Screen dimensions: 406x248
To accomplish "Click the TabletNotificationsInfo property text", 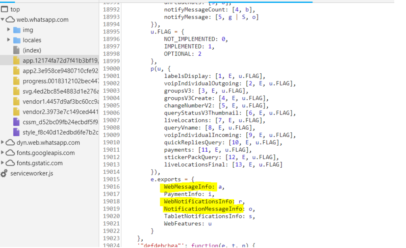I will click(203, 216).
